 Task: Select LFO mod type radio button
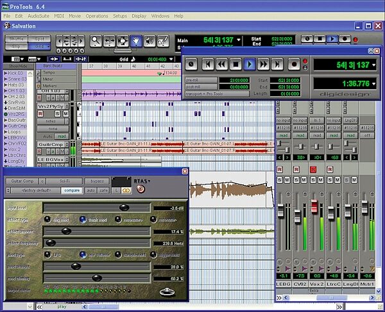[47, 254]
